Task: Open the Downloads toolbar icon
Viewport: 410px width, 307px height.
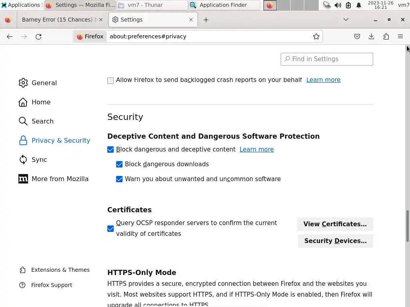Action: point(372,36)
